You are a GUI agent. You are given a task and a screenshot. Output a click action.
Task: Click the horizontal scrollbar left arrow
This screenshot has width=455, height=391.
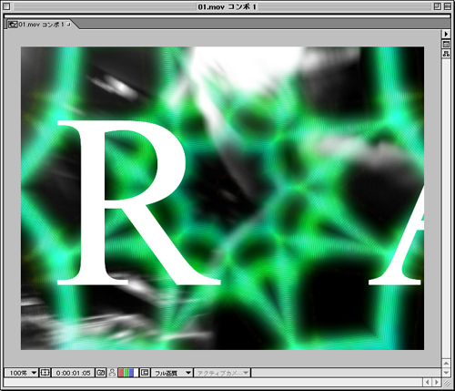428,382
